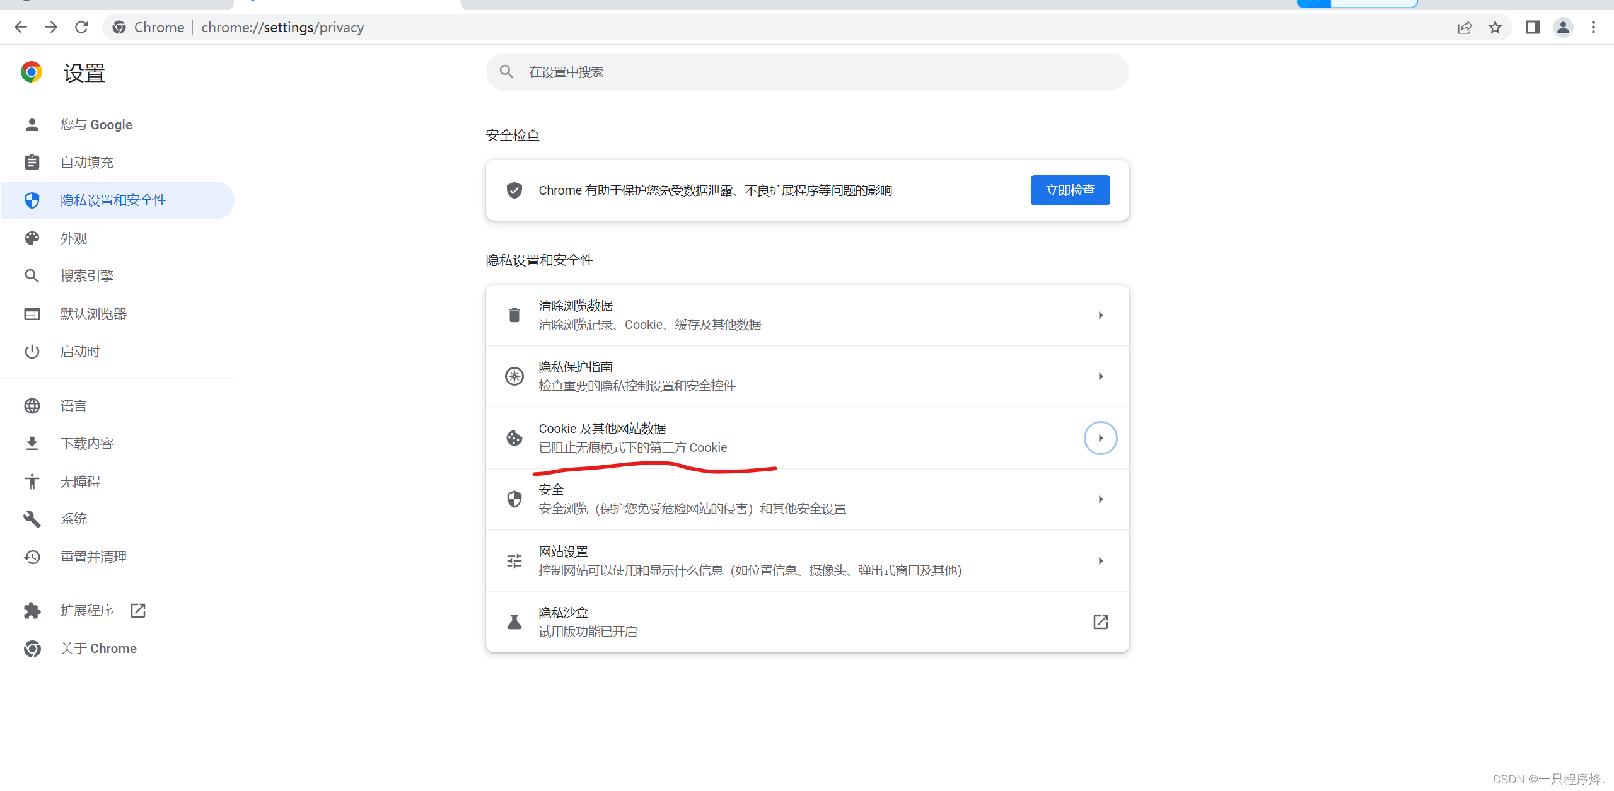Go to 搜索引擎 settings section
This screenshot has height=791, width=1614.
[x=87, y=276]
